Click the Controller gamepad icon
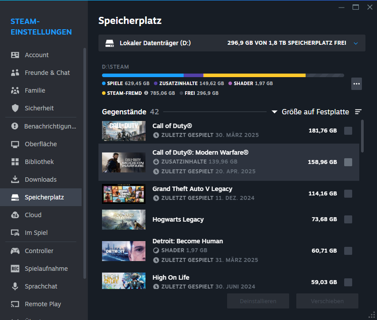The width and height of the screenshot is (377, 320). 15,251
